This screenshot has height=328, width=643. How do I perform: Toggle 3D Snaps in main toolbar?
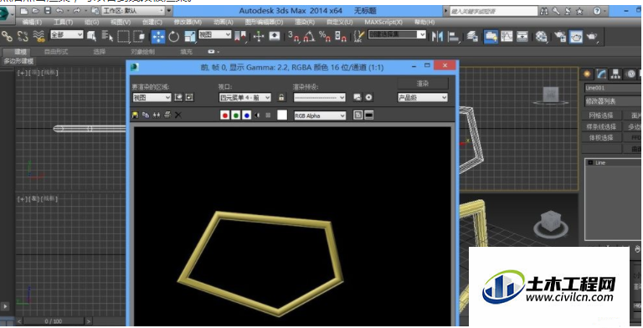click(294, 37)
